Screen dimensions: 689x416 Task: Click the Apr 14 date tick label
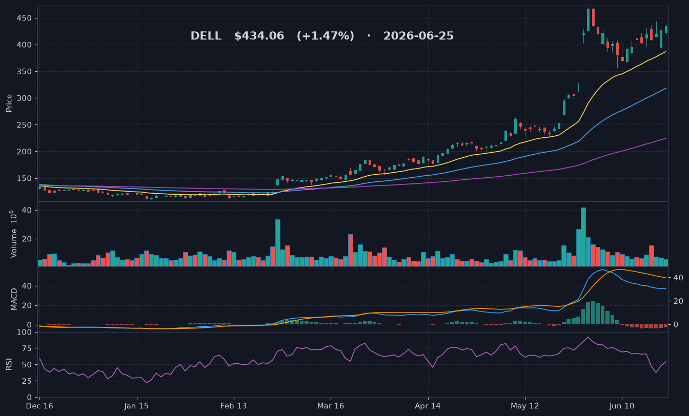pyautogui.click(x=428, y=406)
